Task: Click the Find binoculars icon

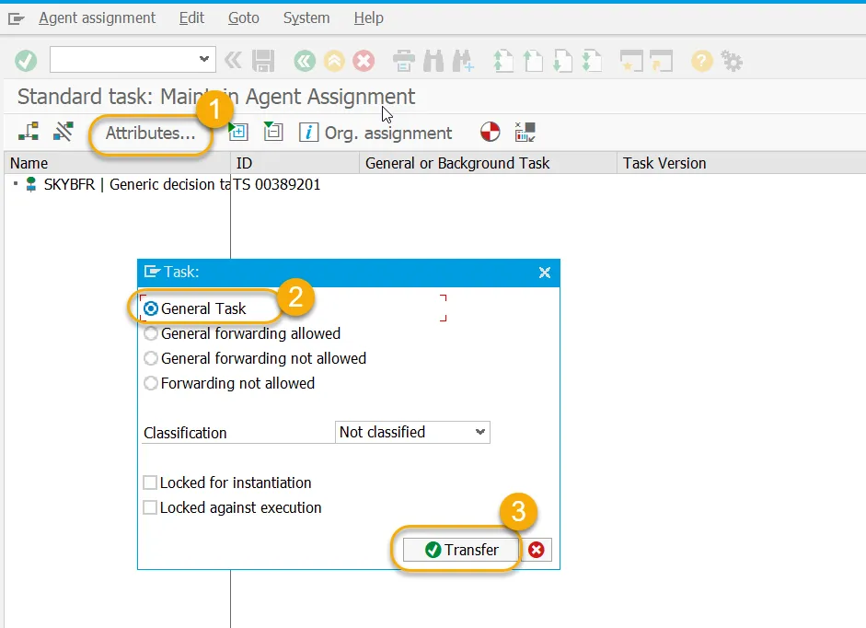Action: click(x=433, y=61)
